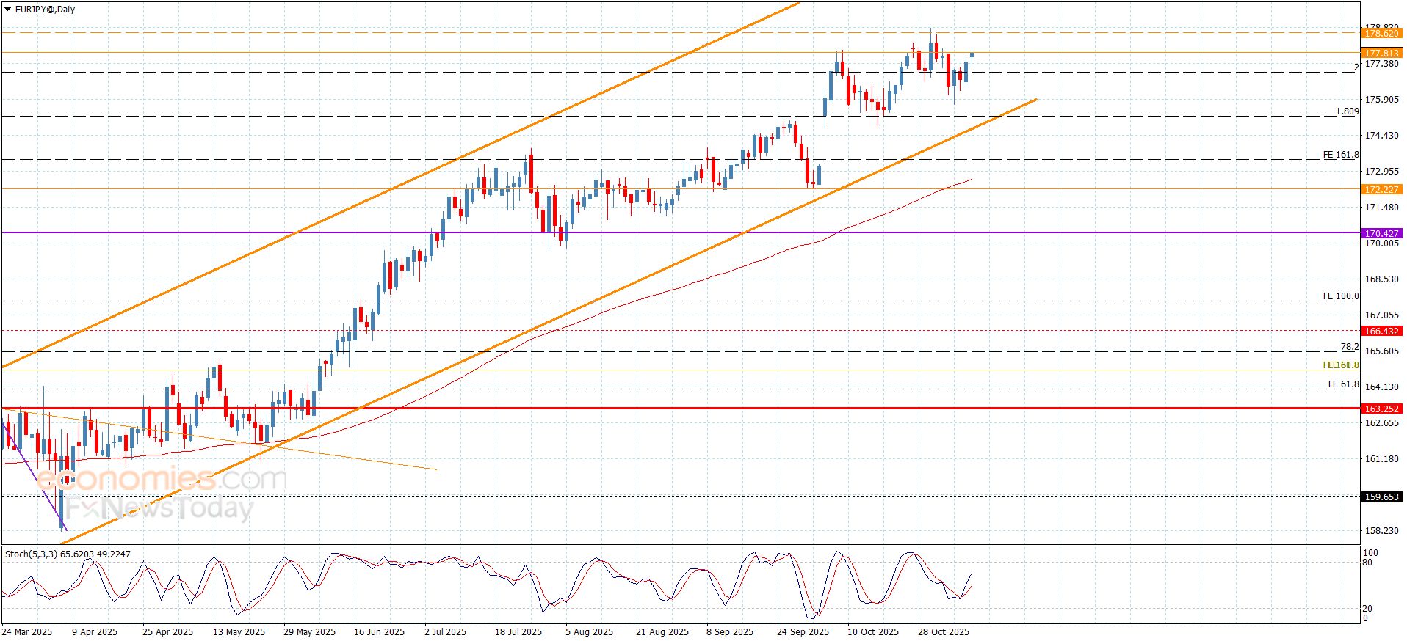This screenshot has height=641, width=1407.
Task: Click the 175.905 price scale value
Action: 1381,100
